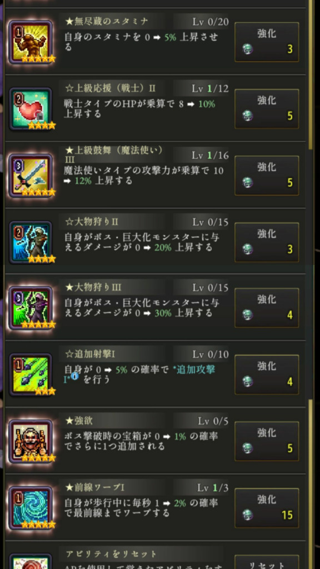Open the *追加攻撃I* highlighted link text
Screen dimensions: 320x569
click(x=139, y=373)
